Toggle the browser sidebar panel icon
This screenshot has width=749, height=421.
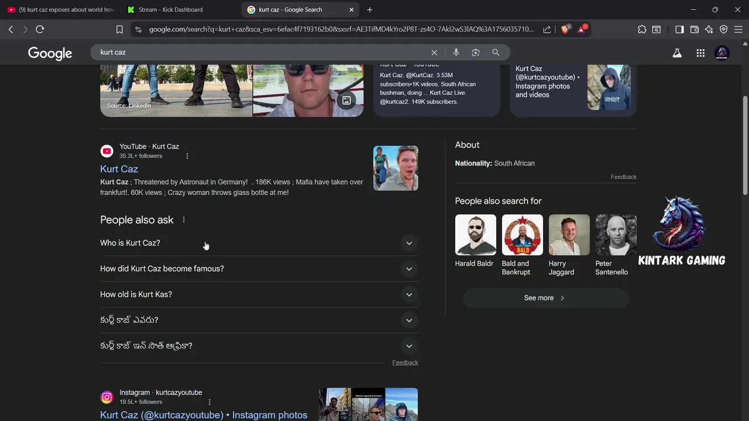[679, 29]
